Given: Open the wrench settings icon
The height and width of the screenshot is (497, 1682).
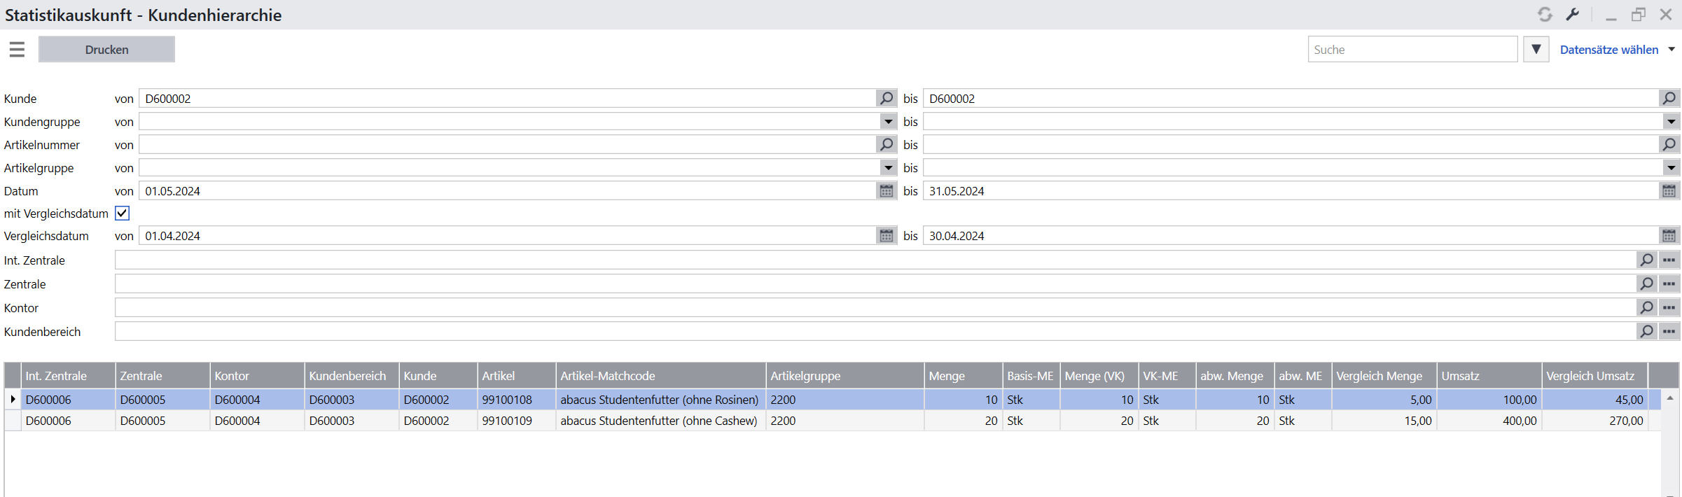Looking at the screenshot, I should point(1573,15).
